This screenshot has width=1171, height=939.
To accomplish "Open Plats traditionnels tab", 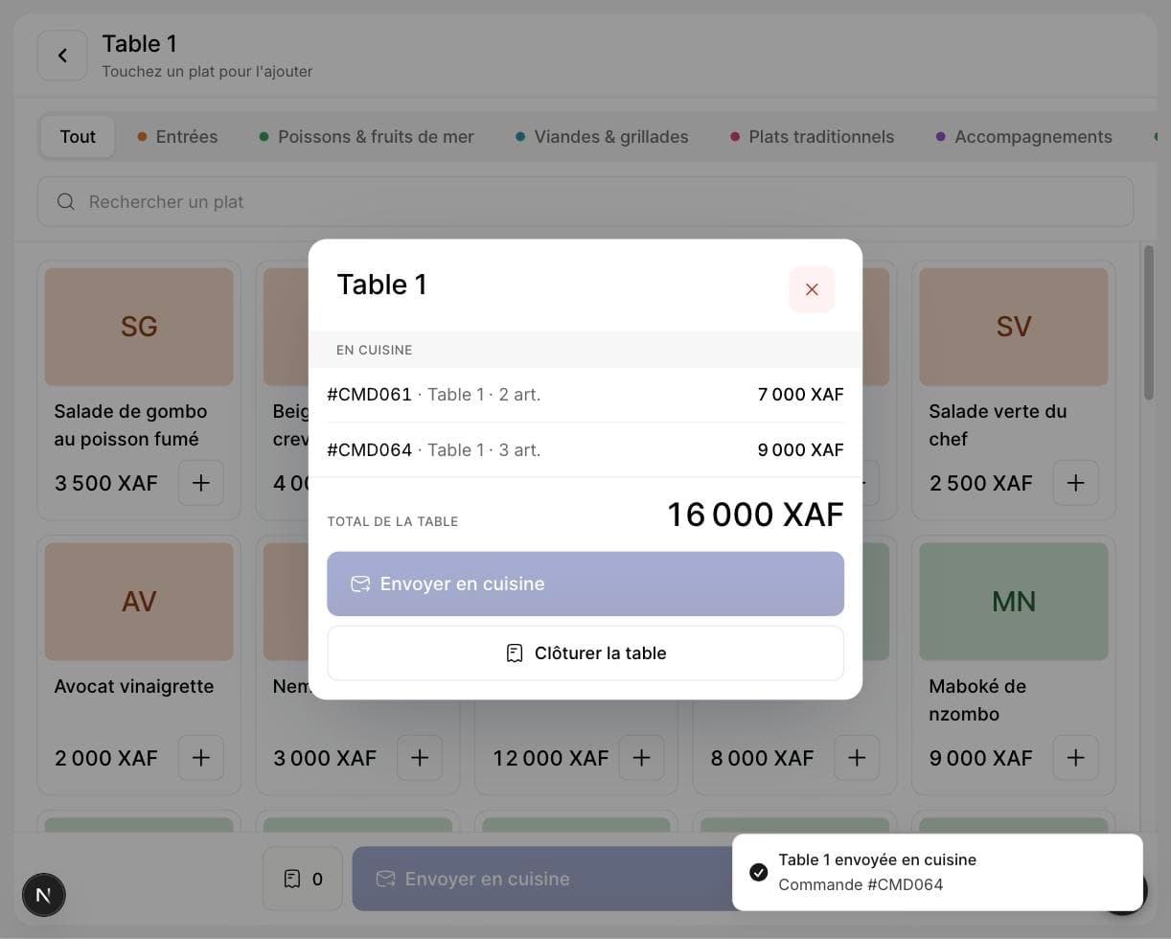I will pos(813,137).
